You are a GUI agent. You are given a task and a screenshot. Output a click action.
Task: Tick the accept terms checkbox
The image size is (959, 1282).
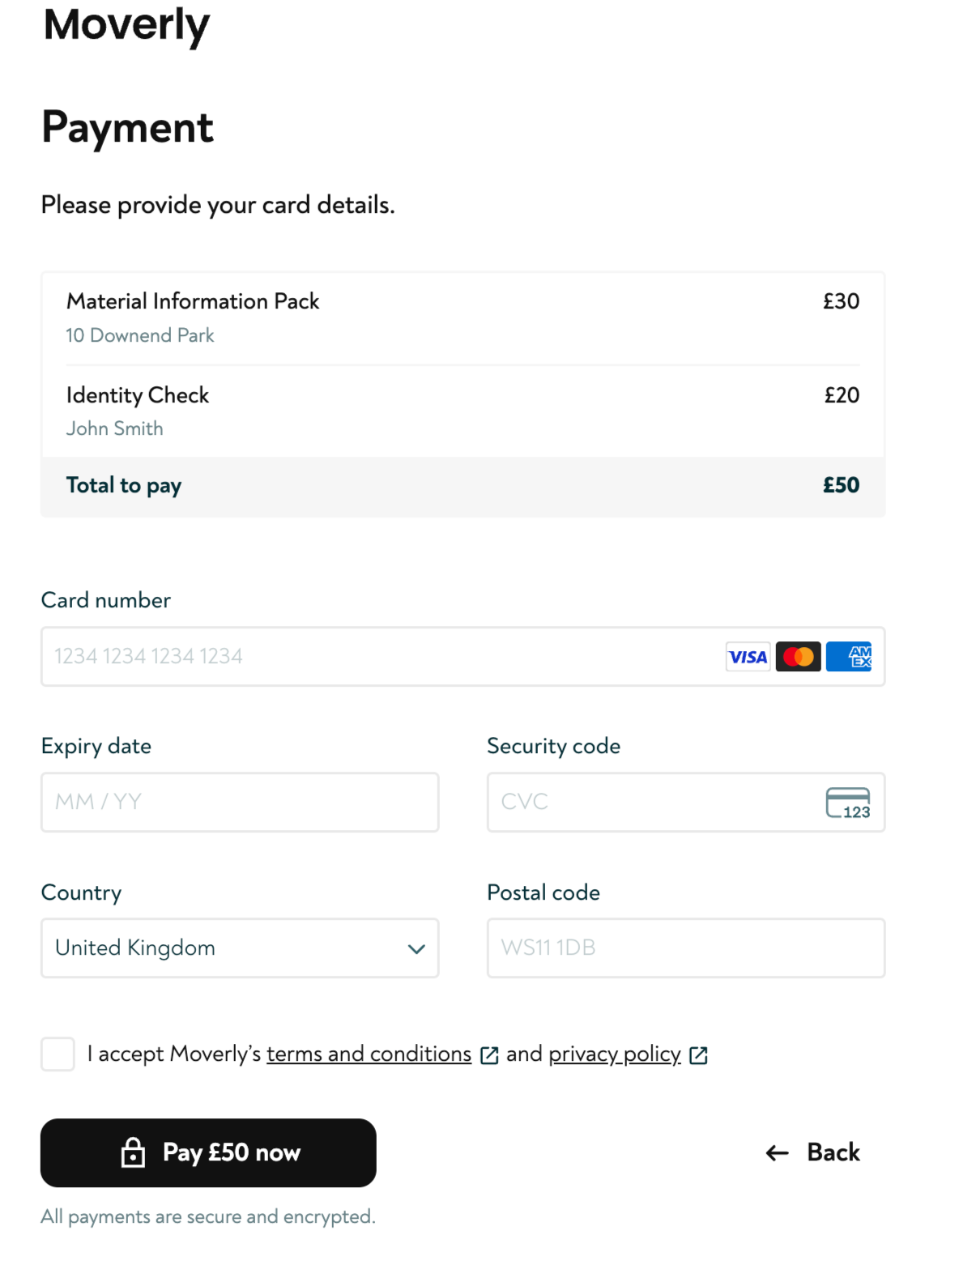point(58,1054)
